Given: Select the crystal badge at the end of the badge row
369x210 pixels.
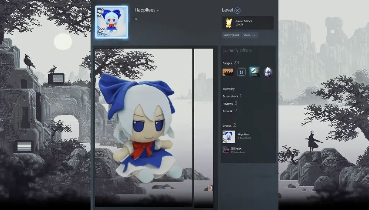Looking at the screenshot, I should coord(268,72).
